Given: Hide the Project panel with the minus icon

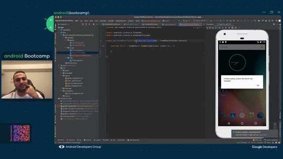Looking at the screenshot, I should 97,24.
